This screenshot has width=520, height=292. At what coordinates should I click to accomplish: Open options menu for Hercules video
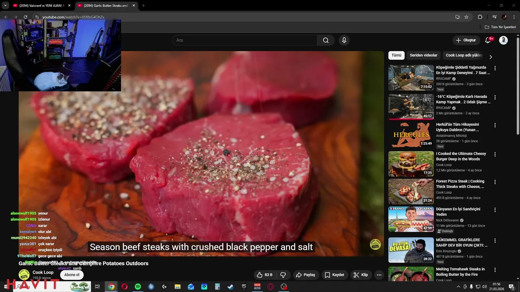click(x=495, y=125)
